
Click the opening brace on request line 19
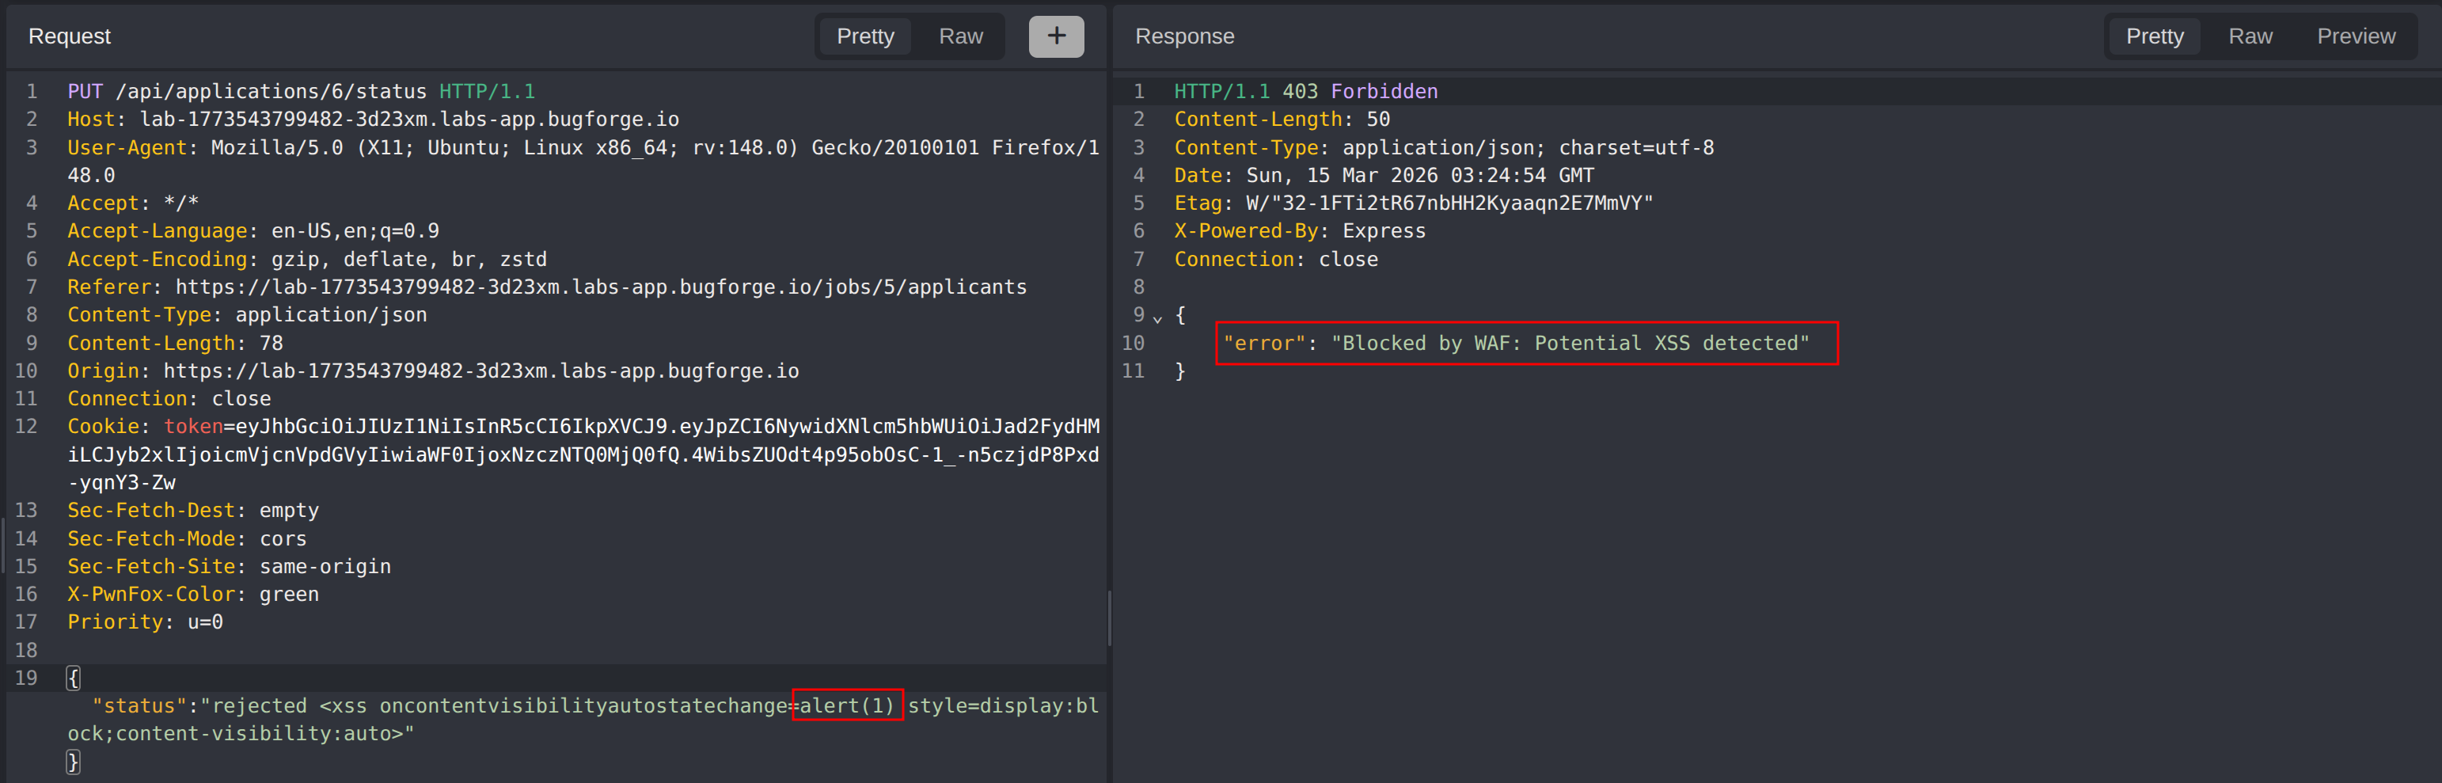72,677
